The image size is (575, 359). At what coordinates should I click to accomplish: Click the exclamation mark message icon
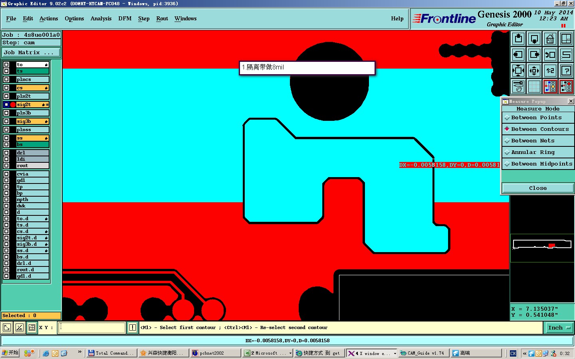pos(133,327)
